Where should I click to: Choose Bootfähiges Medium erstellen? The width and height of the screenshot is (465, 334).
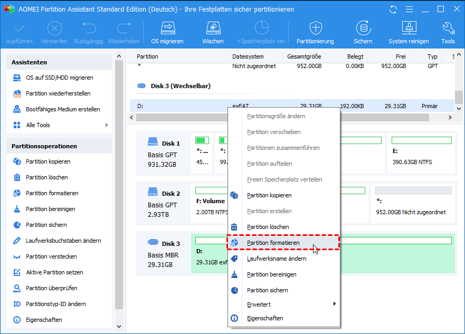click(x=59, y=109)
